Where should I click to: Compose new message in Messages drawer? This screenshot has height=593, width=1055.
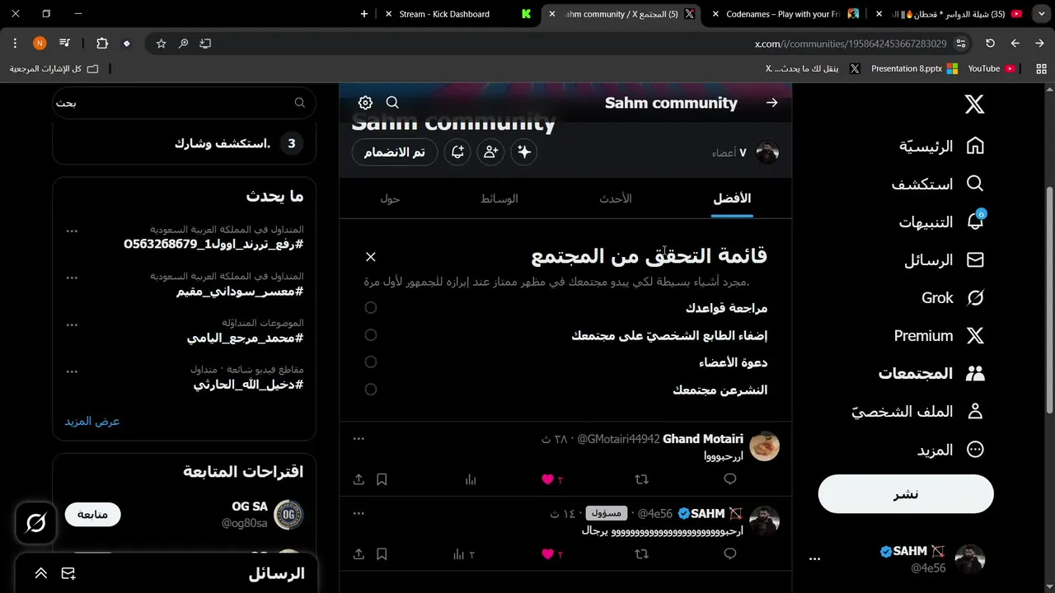pyautogui.click(x=68, y=573)
